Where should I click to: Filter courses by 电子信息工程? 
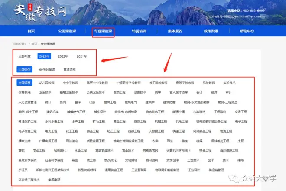click(x=27, y=131)
